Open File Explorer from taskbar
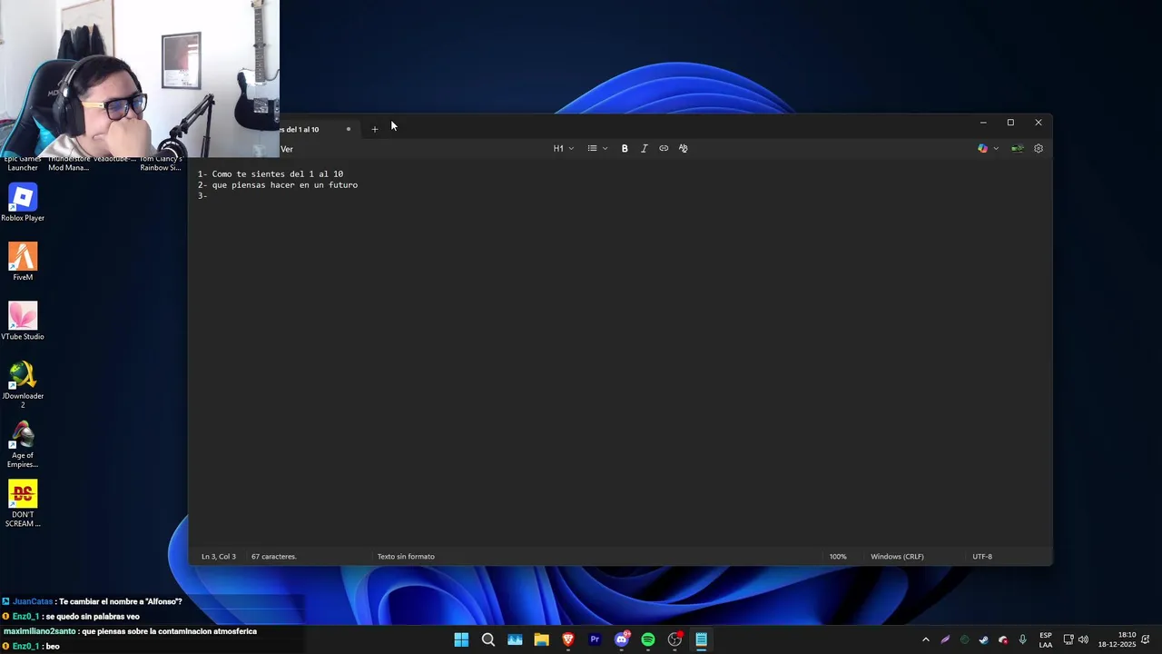1162x654 pixels. (x=541, y=639)
